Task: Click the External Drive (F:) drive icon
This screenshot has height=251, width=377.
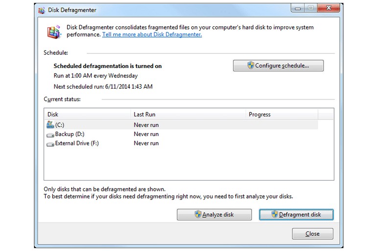Action: 50,144
